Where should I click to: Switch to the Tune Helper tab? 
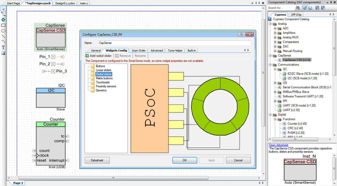tap(175, 50)
